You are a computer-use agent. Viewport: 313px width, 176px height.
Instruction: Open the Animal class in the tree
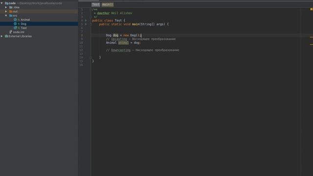coord(25,20)
